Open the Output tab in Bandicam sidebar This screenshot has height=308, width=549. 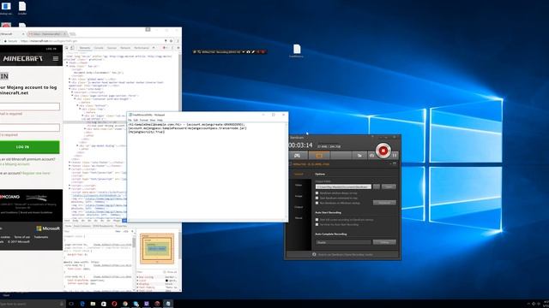click(299, 207)
